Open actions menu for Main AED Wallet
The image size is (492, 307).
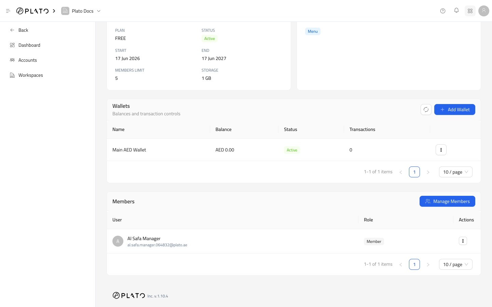(x=441, y=150)
